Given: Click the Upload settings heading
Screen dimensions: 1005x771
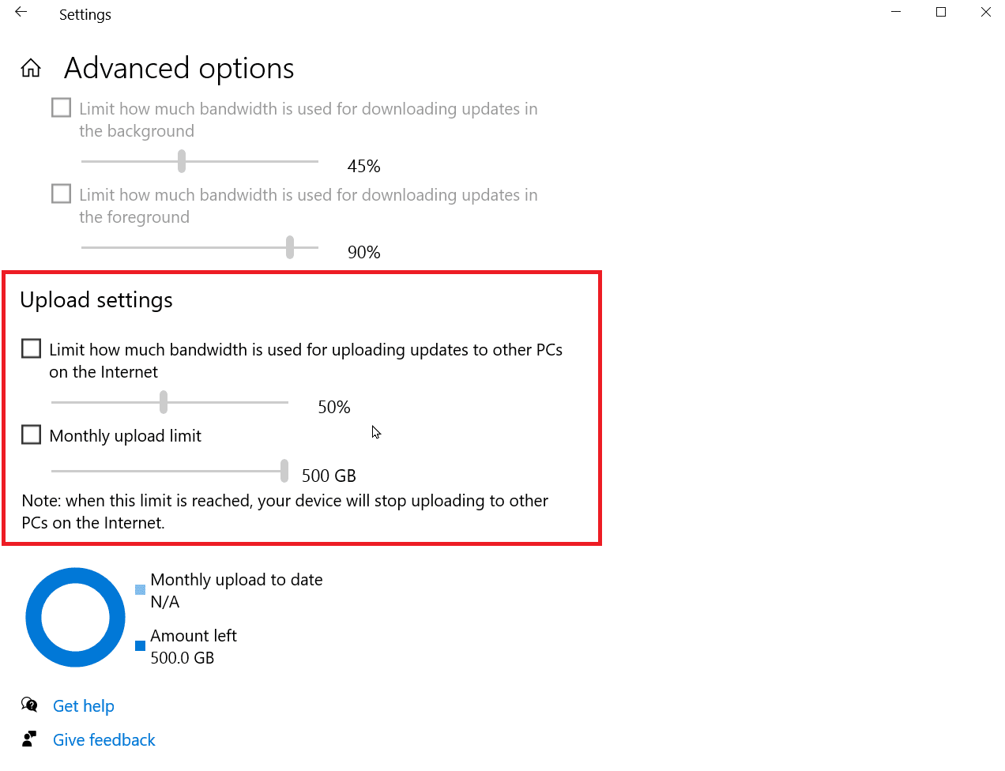Looking at the screenshot, I should pyautogui.click(x=96, y=300).
